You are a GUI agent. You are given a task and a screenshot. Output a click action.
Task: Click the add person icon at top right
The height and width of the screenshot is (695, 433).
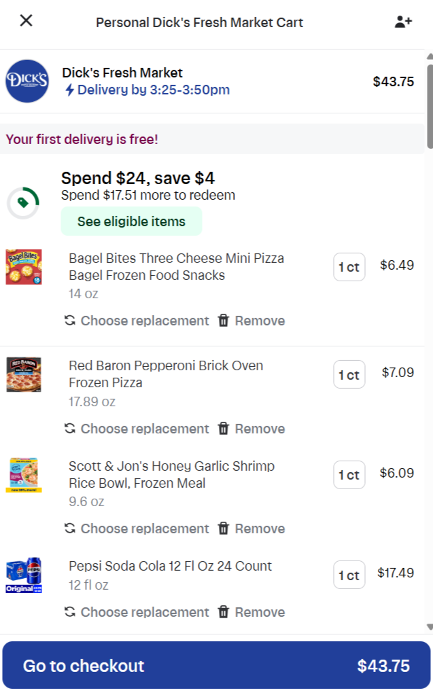click(403, 22)
